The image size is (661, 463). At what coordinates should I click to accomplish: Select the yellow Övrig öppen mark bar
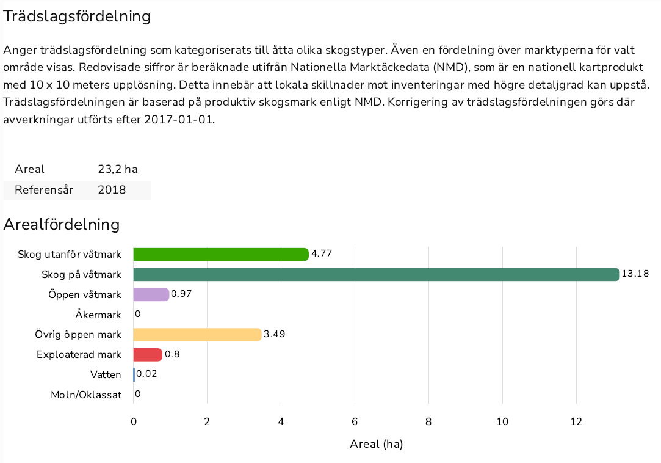coord(197,335)
